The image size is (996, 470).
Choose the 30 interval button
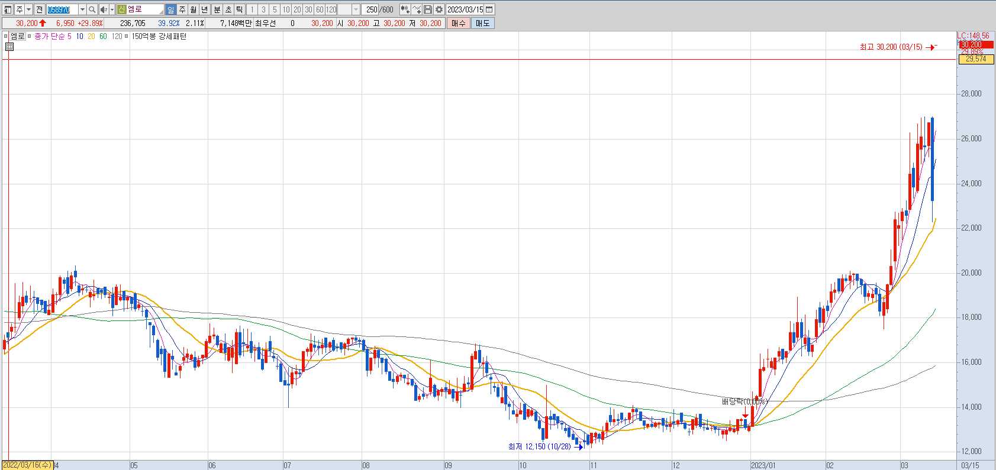pyautogui.click(x=308, y=9)
